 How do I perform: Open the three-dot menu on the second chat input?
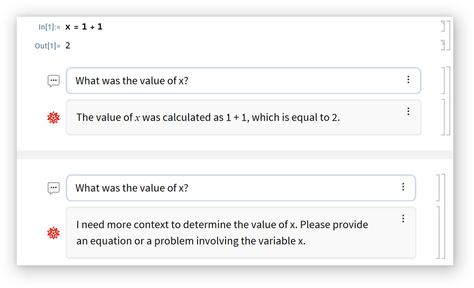tap(403, 187)
